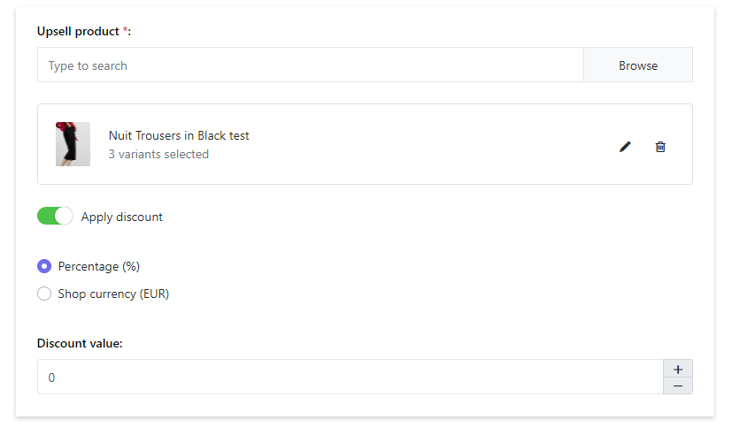Viewport: 747px width, 435px height.
Task: Decrease the discount value with minus
Action: click(678, 386)
